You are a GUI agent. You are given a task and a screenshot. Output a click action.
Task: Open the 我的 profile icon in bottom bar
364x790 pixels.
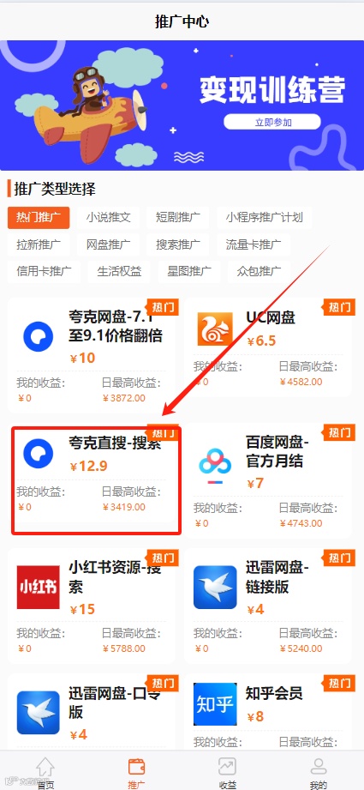click(x=319, y=768)
